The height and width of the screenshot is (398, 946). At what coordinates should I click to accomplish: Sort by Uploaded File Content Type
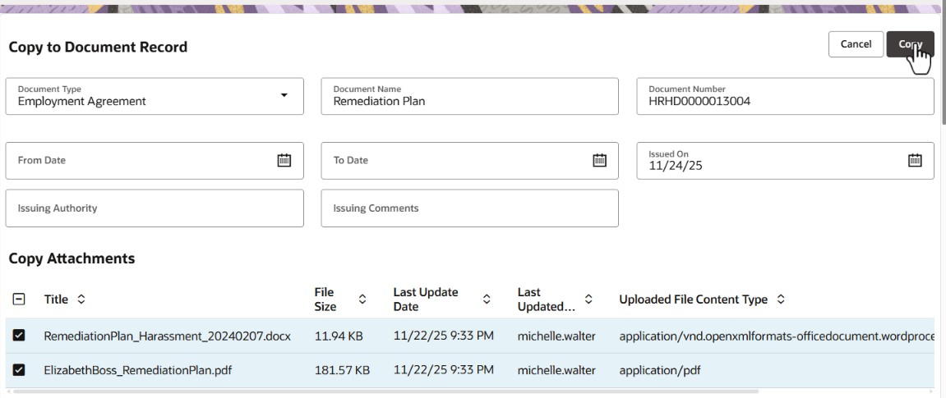tap(780, 300)
